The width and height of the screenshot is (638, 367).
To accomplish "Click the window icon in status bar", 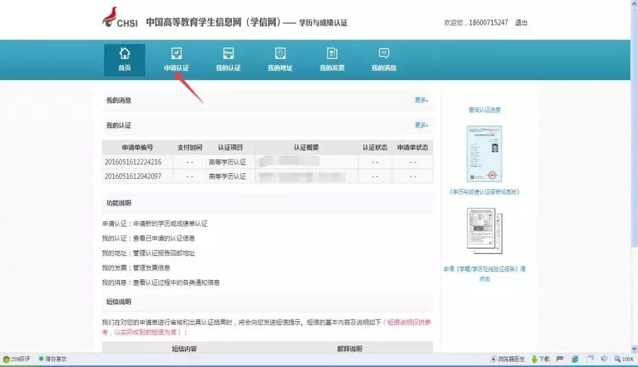I will tap(590, 359).
